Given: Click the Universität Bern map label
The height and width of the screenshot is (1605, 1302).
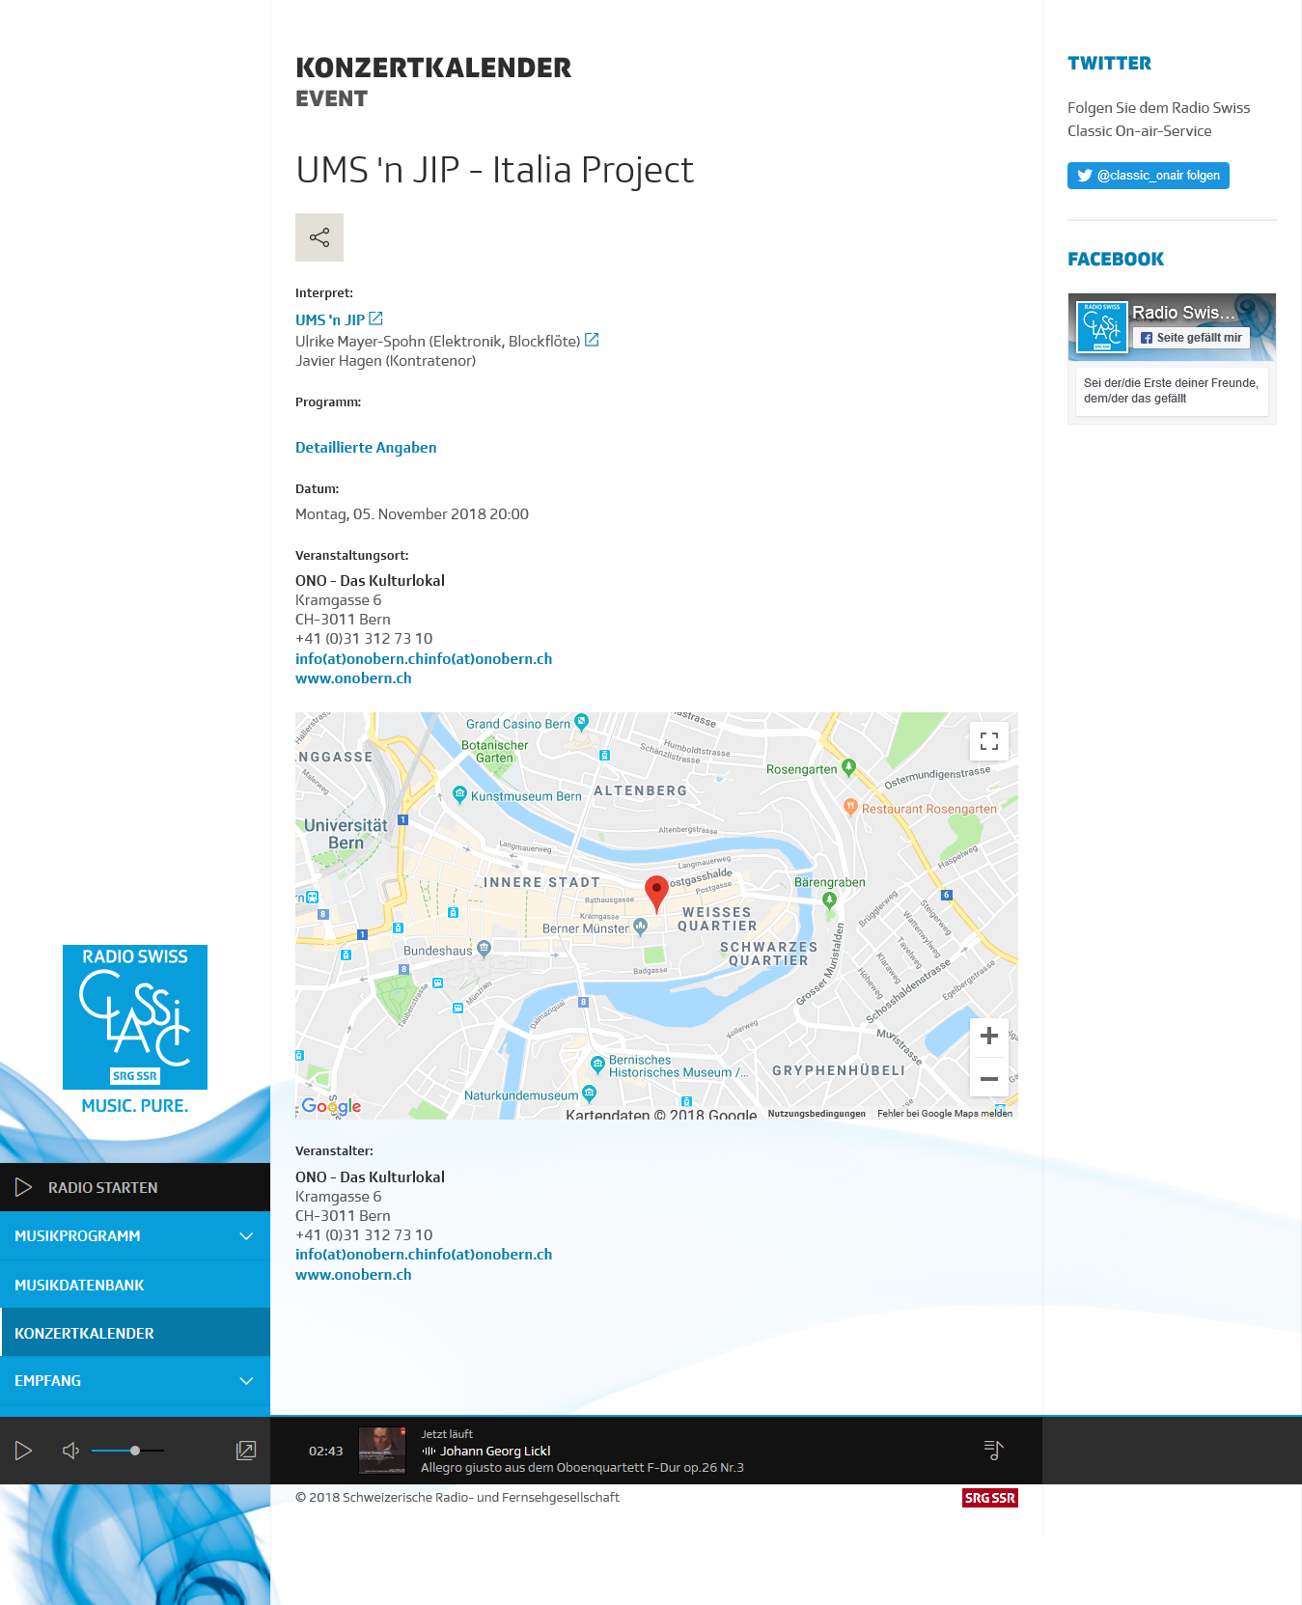Looking at the screenshot, I should click(x=346, y=834).
